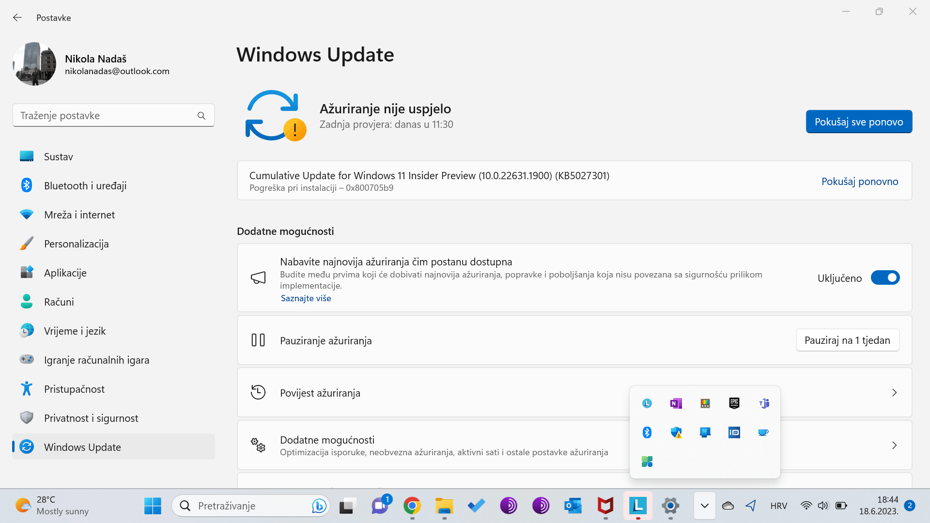
Task: Open Teams Chat with notification badge
Action: [x=380, y=506]
